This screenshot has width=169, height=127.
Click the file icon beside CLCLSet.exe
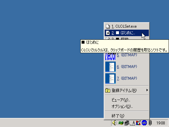tap(108, 26)
